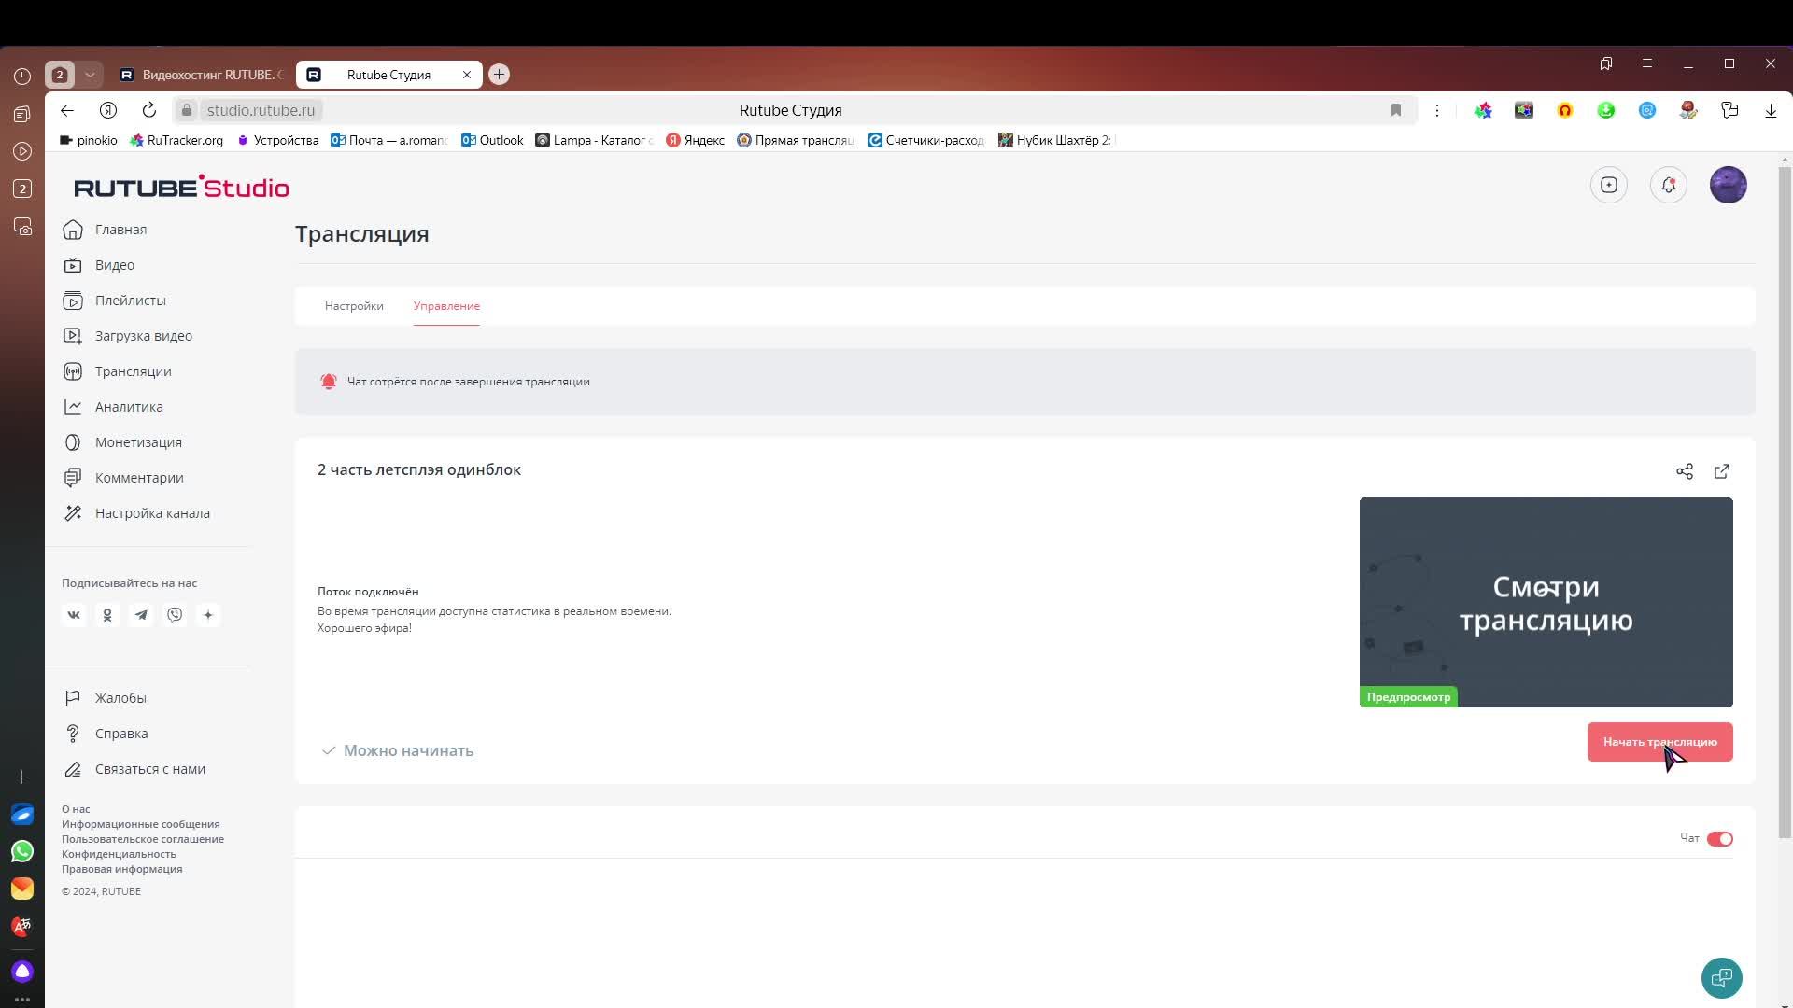The height and width of the screenshot is (1008, 1793).
Task: Turn off the Чат toggle
Action: [x=1720, y=839]
